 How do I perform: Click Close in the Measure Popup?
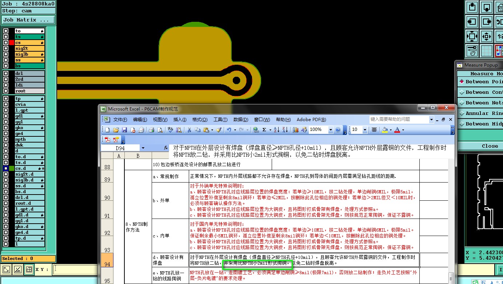coord(490,146)
